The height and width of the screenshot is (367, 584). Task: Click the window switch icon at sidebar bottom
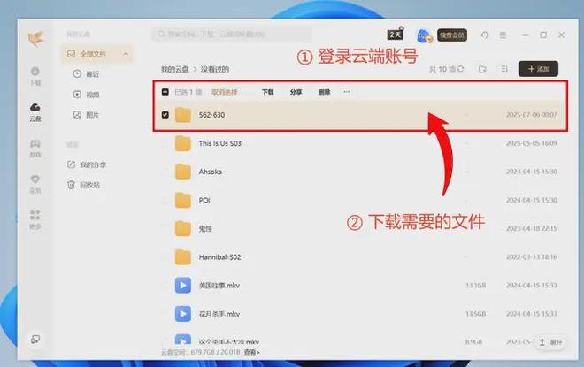(x=35, y=339)
